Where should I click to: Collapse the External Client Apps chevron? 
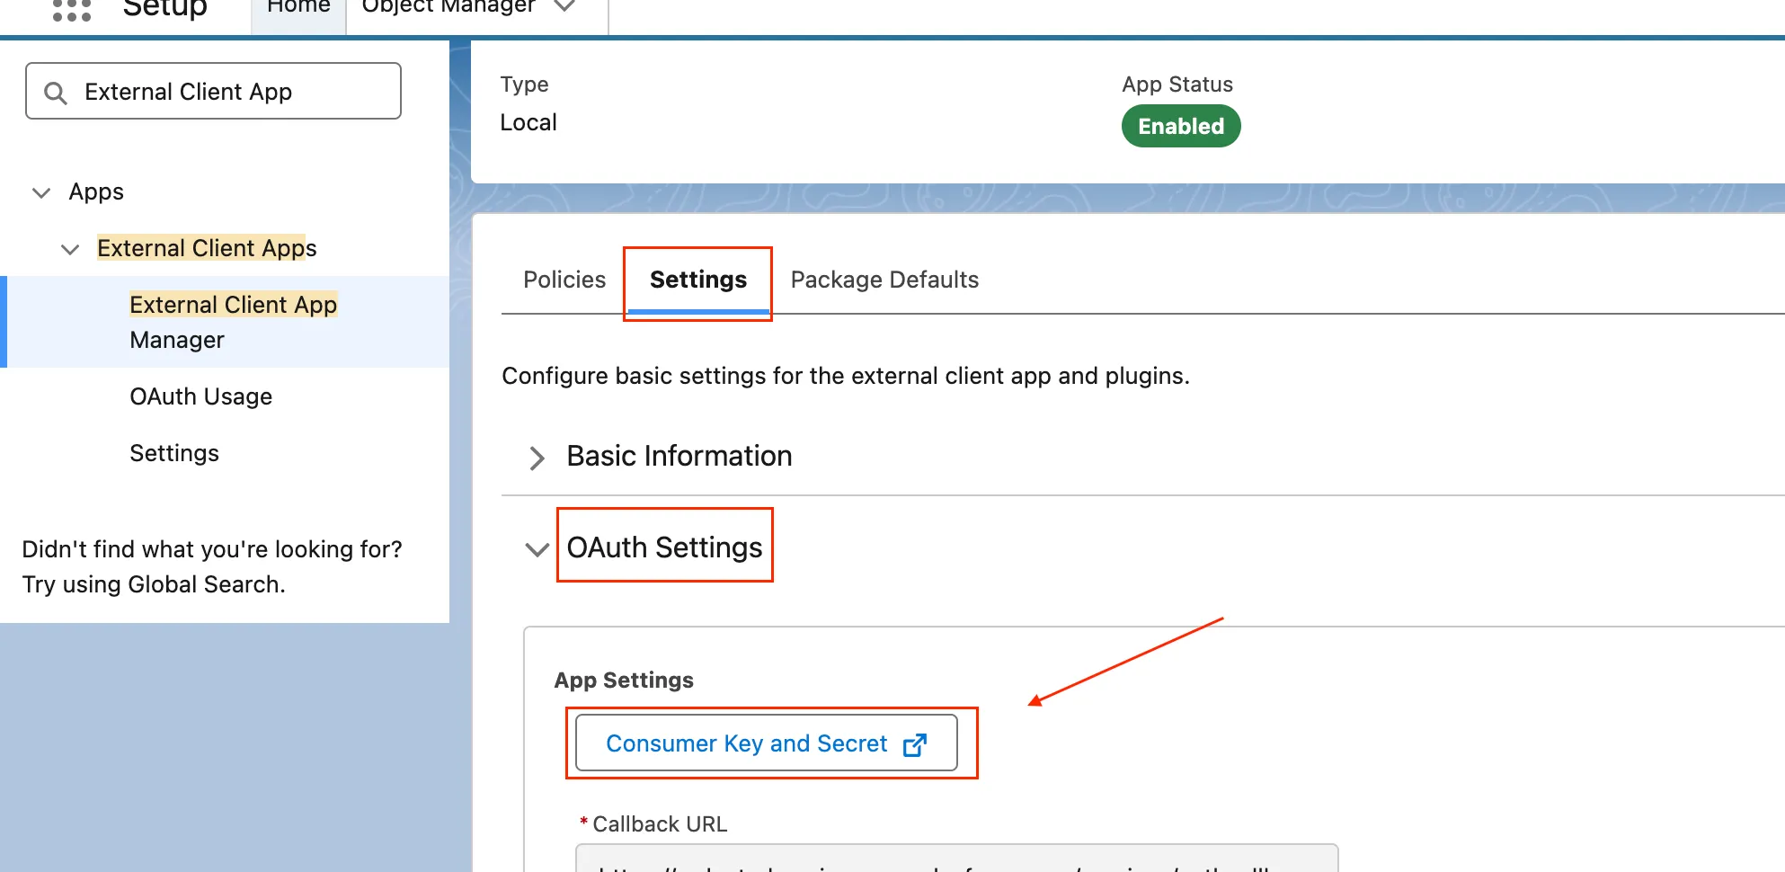point(70,249)
